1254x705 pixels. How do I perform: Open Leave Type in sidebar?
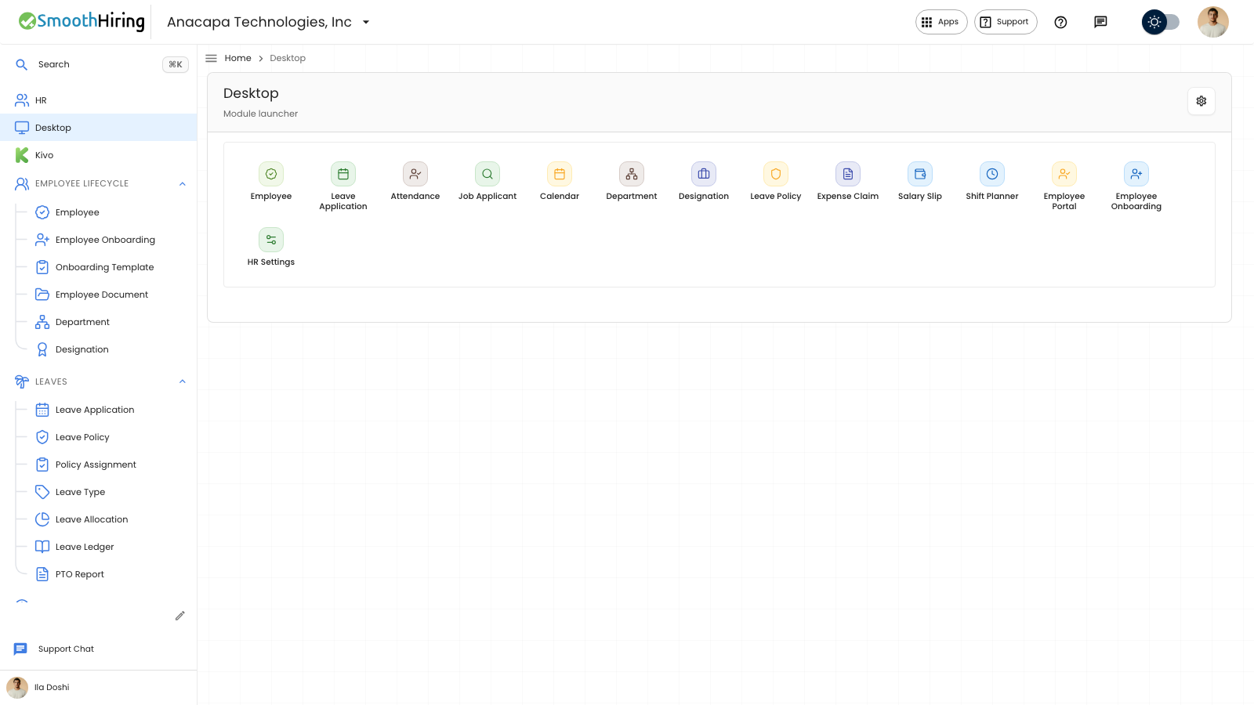coord(80,492)
